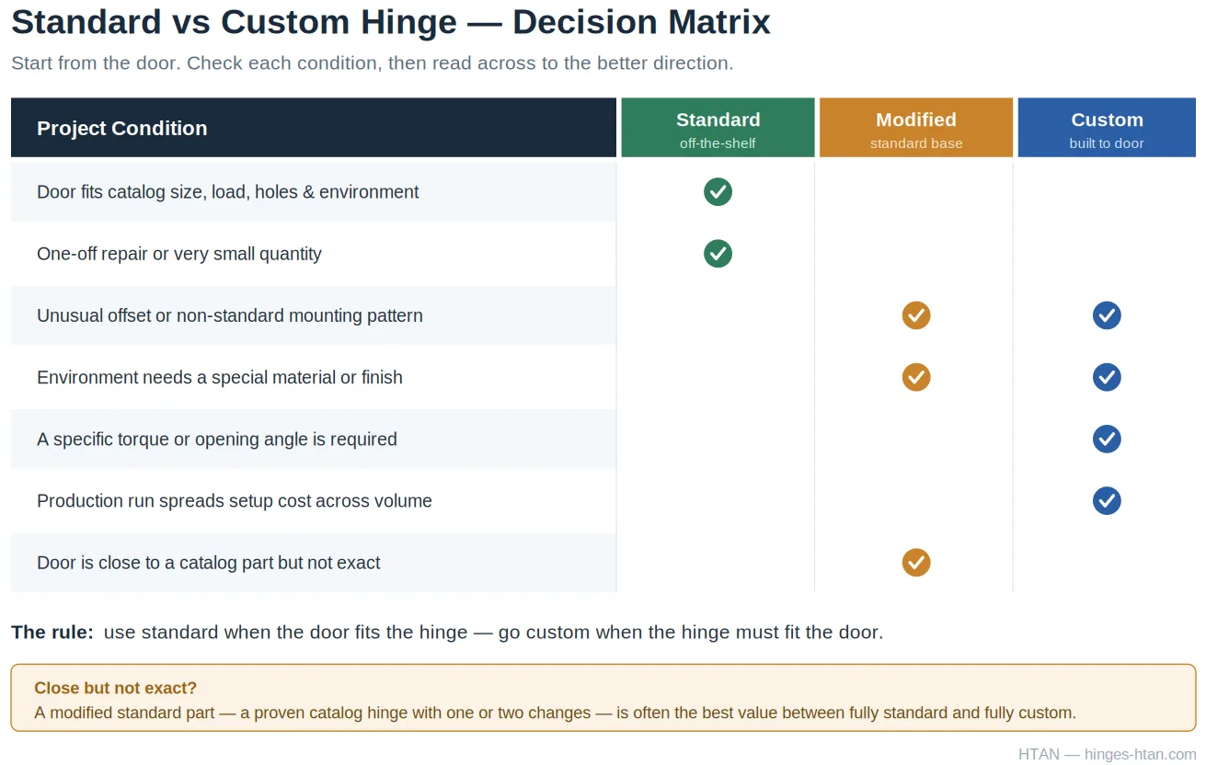Image resolution: width=1229 pixels, height=765 pixels.
Task: Click 'Production run spreads setup cost' row label
Action: [235, 501]
